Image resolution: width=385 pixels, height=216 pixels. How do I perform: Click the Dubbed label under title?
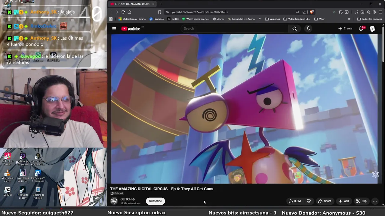117,193
